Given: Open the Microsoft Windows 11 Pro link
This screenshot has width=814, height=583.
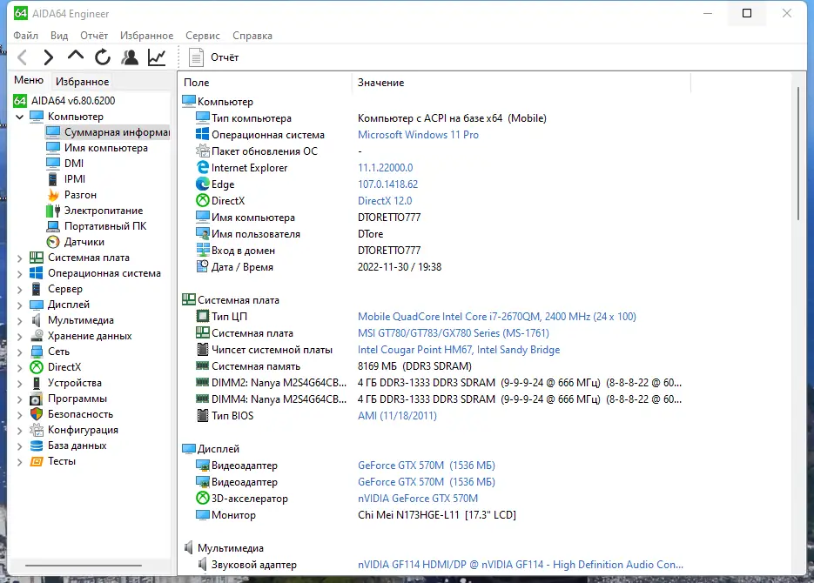Looking at the screenshot, I should [418, 134].
